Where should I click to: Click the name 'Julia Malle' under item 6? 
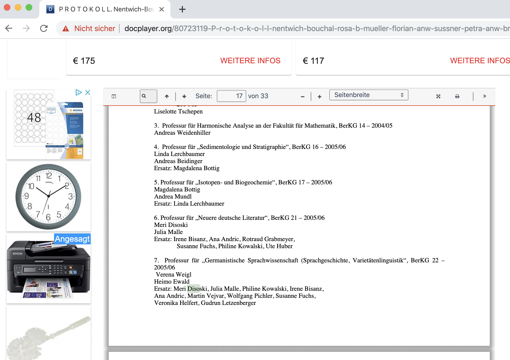point(168,232)
